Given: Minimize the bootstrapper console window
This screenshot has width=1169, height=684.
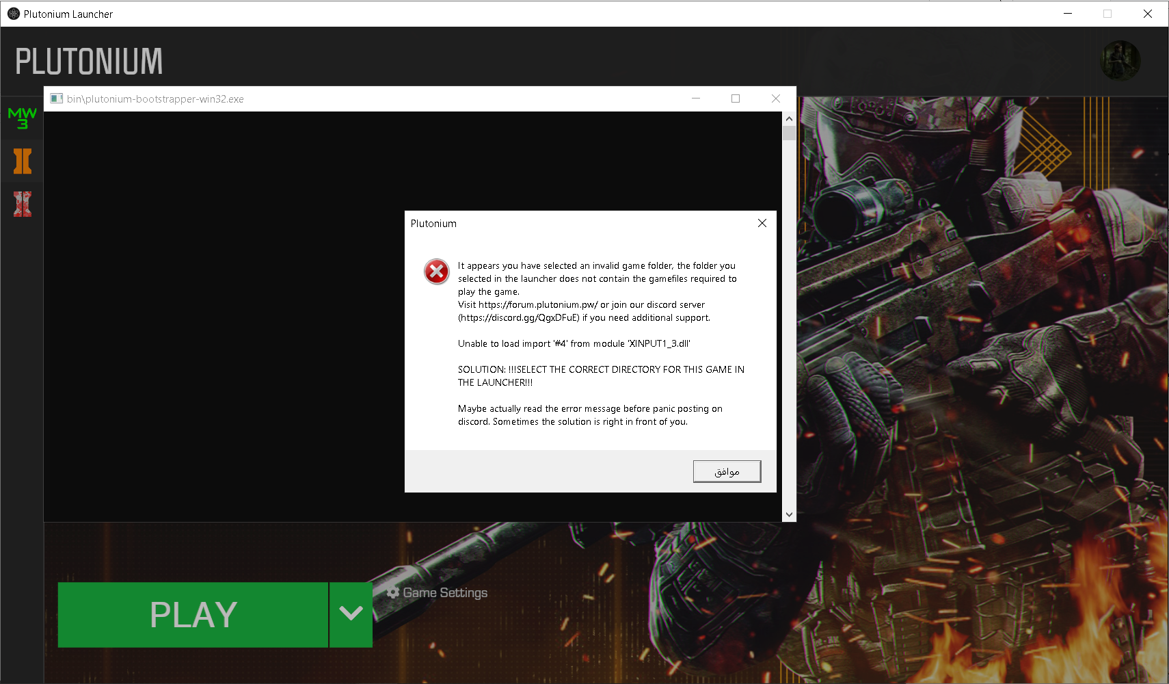Looking at the screenshot, I should coord(696,98).
